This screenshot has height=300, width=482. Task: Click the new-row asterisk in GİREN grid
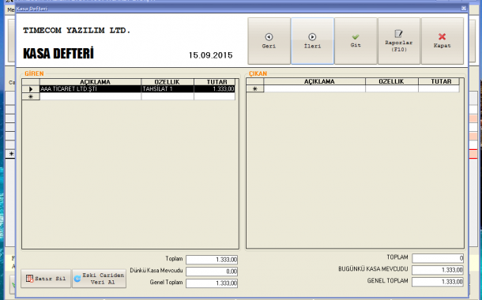(31, 96)
